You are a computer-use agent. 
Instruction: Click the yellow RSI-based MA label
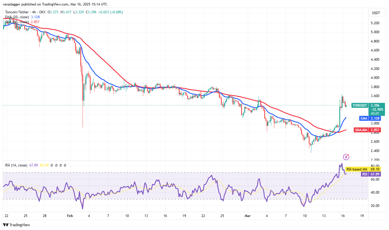click(x=357, y=169)
